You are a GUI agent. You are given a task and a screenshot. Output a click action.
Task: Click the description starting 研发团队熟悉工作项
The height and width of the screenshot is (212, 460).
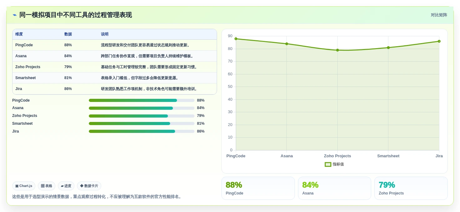click(x=149, y=89)
